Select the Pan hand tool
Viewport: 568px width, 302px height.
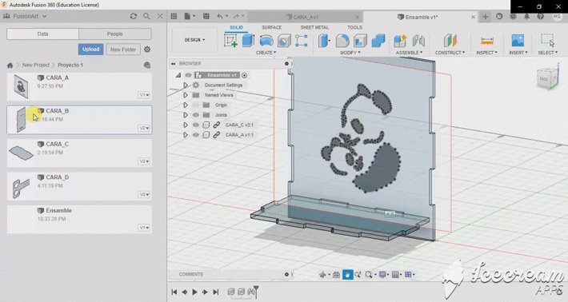pos(347,275)
